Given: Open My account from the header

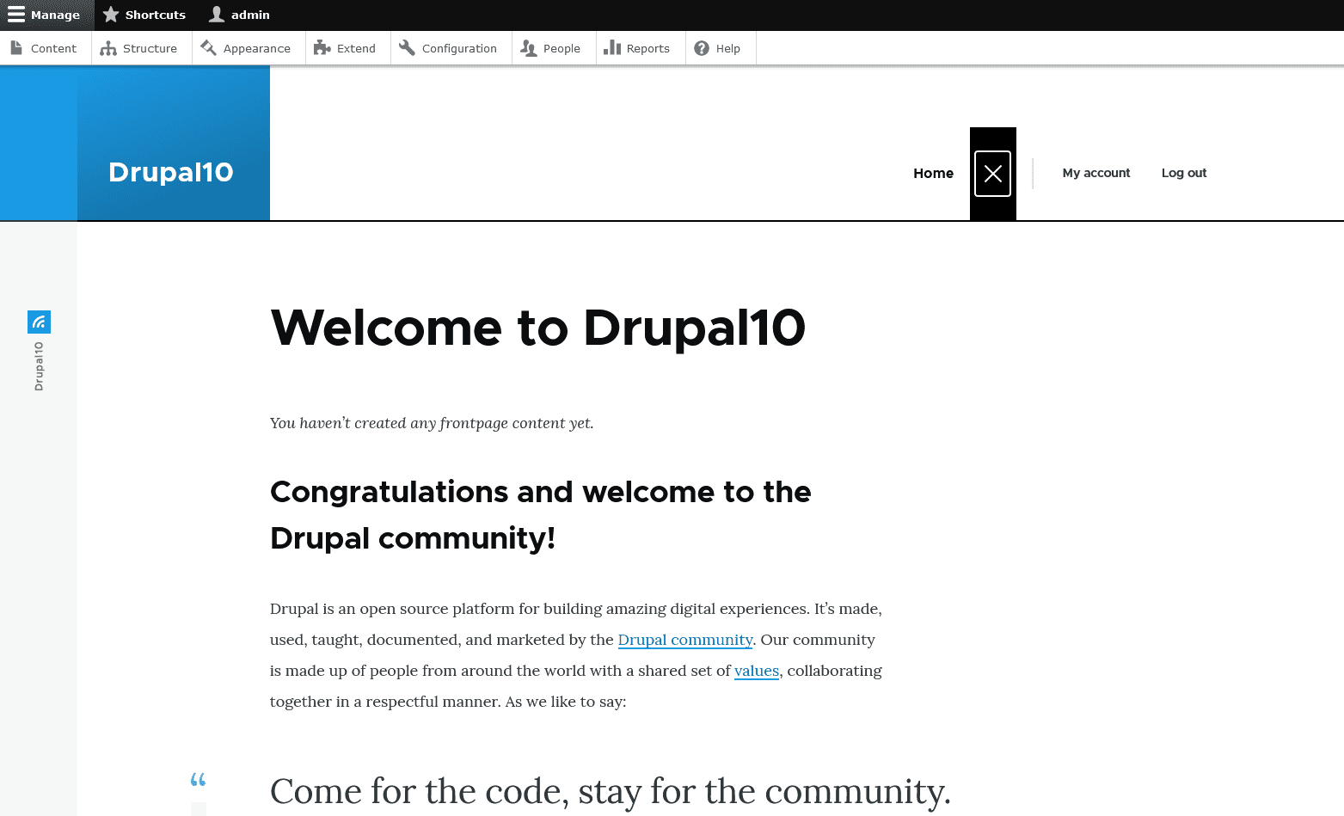Looking at the screenshot, I should coord(1096,173).
